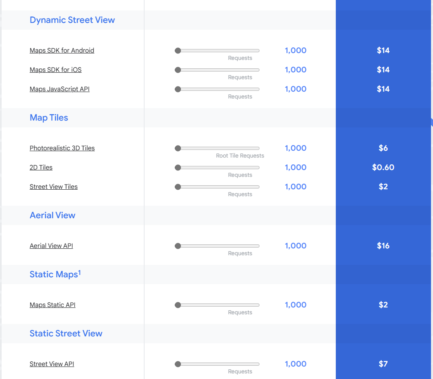Open the Aerial View API link
The width and height of the screenshot is (433, 379).
[x=51, y=246]
